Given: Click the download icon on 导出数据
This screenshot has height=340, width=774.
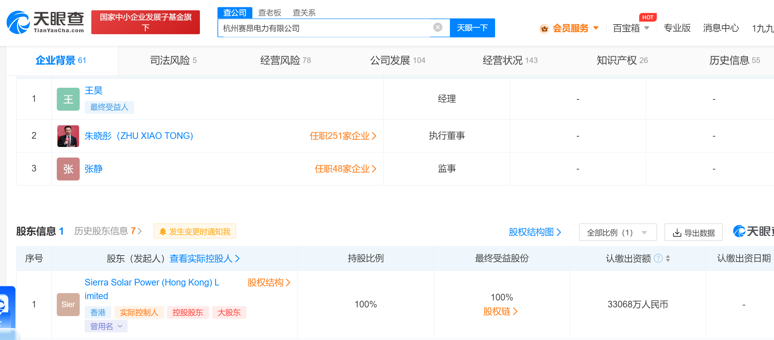Looking at the screenshot, I should (677, 233).
